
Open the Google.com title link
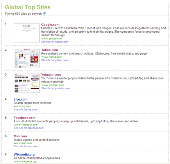50,25
